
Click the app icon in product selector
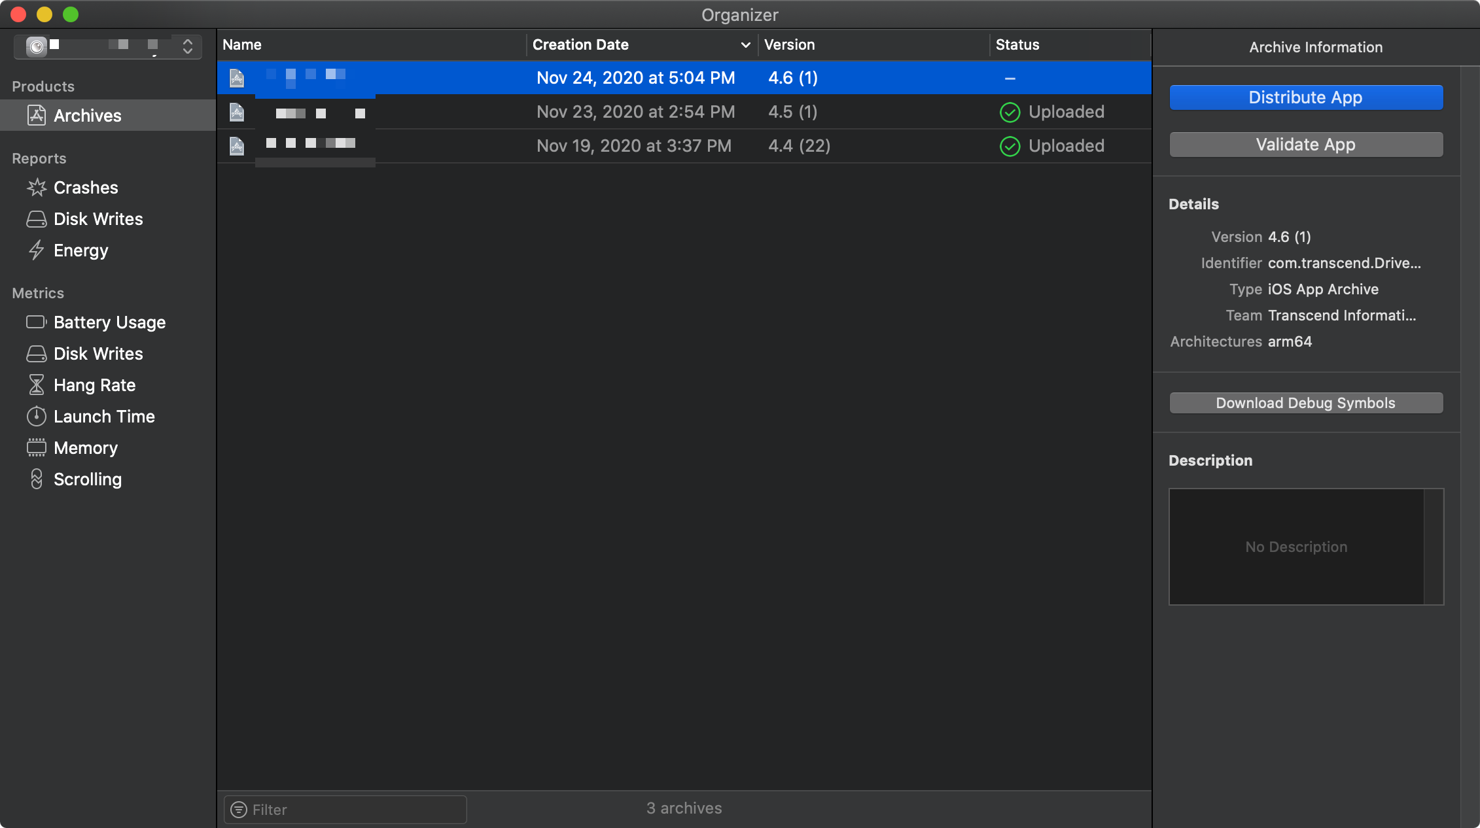[37, 46]
